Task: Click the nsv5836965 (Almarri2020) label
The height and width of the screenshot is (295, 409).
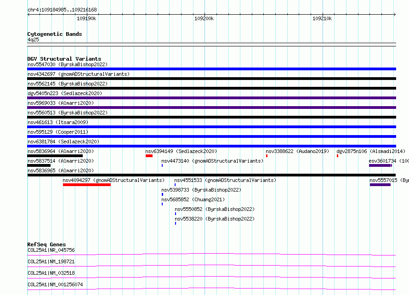Action: click(61, 170)
